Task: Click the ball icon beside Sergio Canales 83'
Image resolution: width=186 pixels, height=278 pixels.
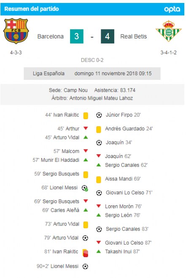Action: tap(99, 229)
